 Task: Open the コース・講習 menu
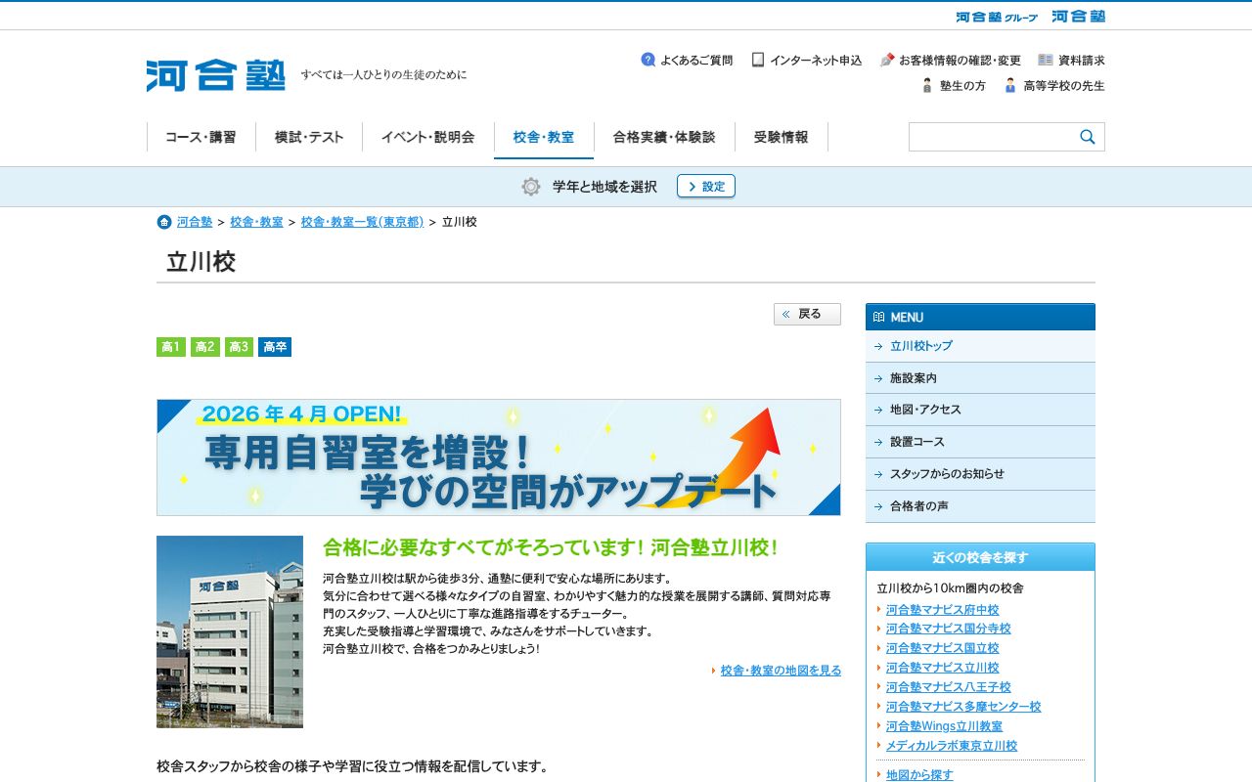point(201,137)
